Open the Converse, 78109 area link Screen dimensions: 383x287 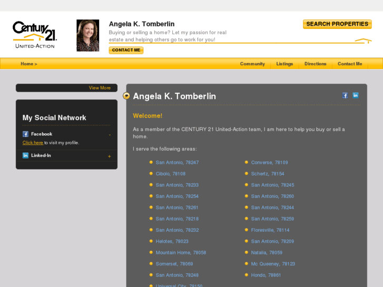pyautogui.click(x=269, y=162)
